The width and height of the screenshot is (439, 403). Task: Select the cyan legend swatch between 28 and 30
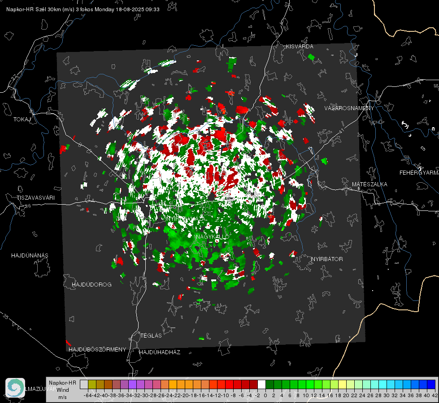pyautogui.click(x=383, y=384)
